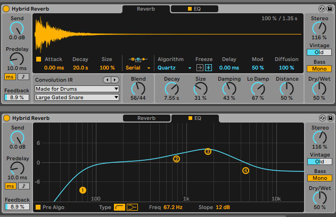This screenshot has width=336, height=217.
Task: Open the Made for Drums IR category dropdown
Action: pos(77,89)
